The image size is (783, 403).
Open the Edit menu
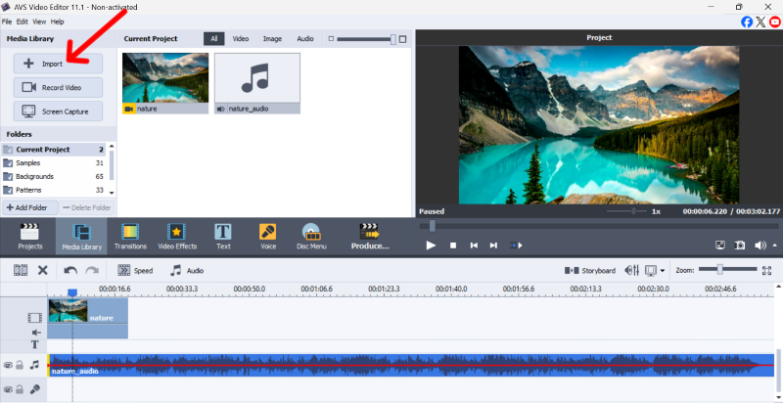(x=22, y=21)
